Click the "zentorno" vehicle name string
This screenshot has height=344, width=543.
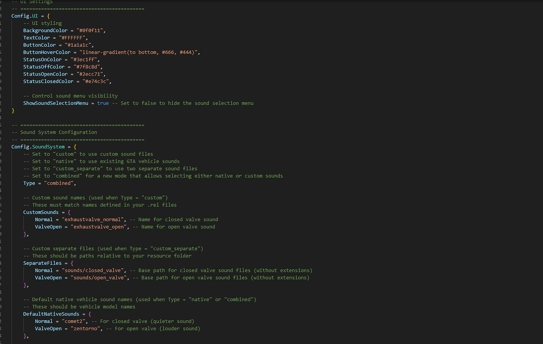85,328
